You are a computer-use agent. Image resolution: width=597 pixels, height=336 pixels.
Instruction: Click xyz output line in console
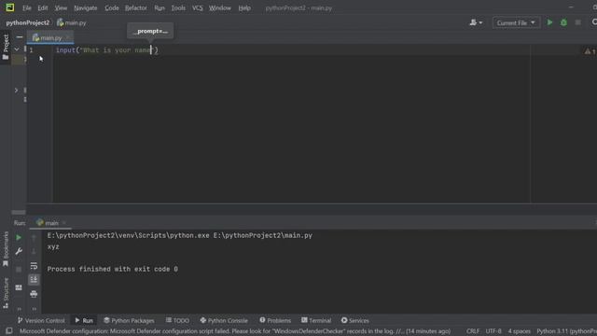[53, 246]
